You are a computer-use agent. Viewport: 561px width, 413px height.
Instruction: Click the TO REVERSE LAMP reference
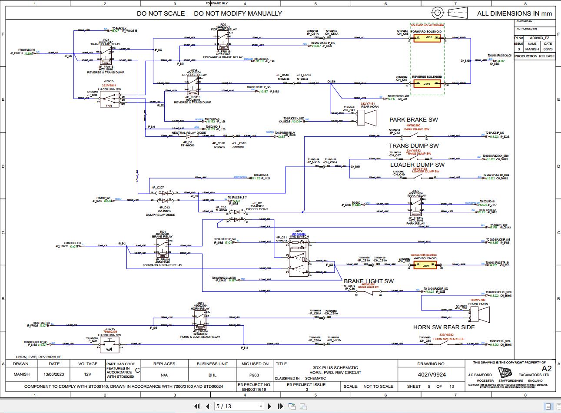coord(398,96)
